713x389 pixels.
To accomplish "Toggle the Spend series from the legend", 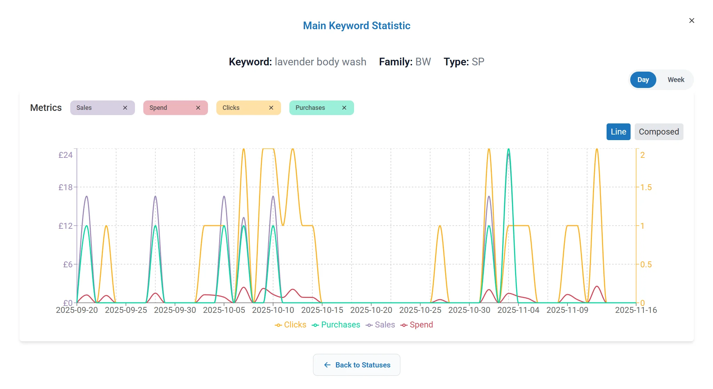I will point(422,325).
